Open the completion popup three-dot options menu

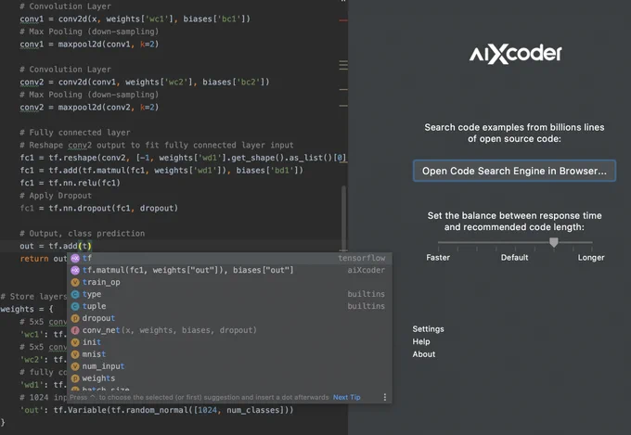click(x=385, y=397)
